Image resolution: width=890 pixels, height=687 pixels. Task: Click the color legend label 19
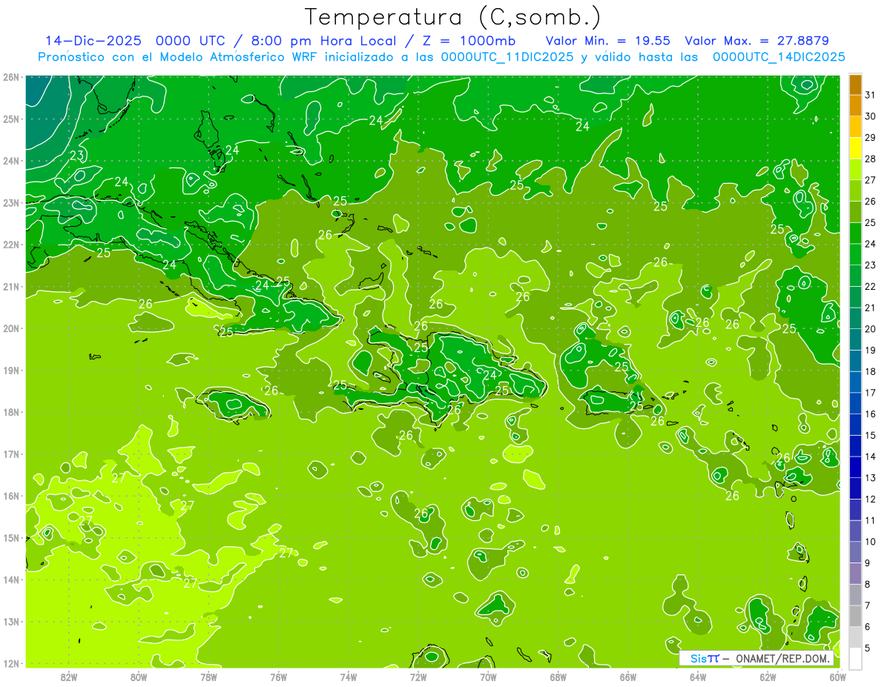pos(871,350)
